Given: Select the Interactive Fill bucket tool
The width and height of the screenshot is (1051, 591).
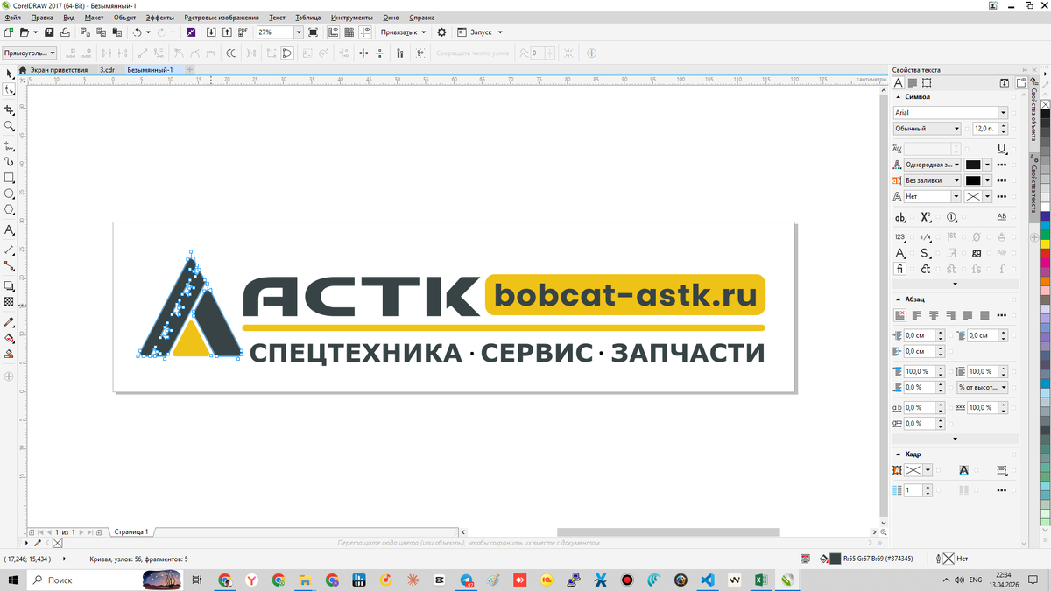Looking at the screenshot, I should 9,338.
